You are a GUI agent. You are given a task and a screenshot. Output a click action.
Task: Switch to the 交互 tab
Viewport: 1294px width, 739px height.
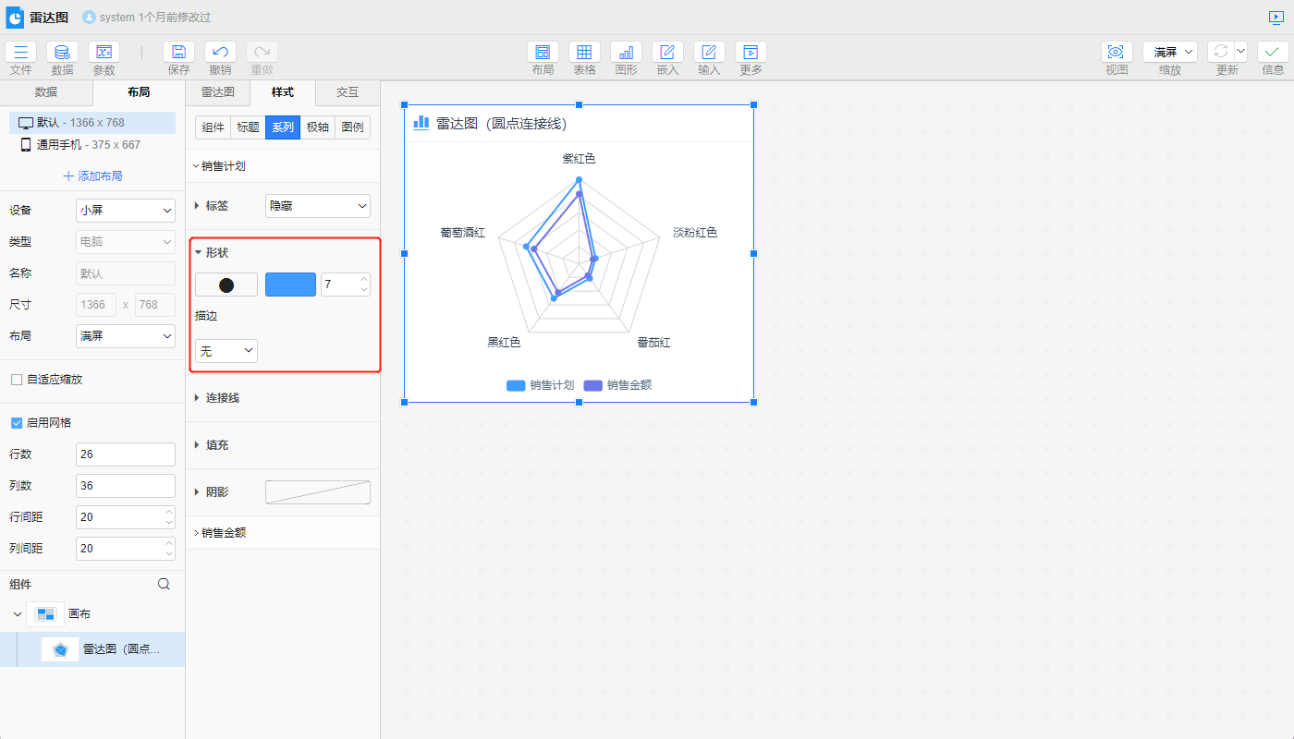tap(347, 92)
